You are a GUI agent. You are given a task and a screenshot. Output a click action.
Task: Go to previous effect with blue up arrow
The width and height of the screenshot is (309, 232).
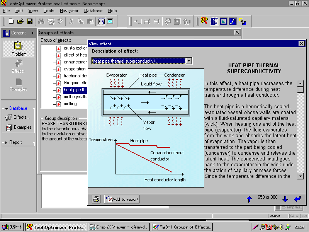(249, 199)
